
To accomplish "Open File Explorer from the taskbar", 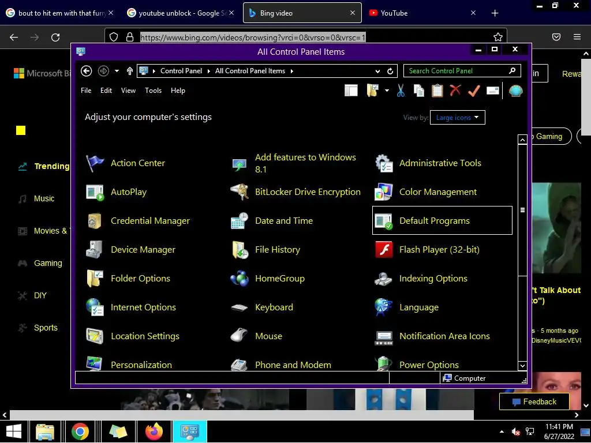I will [45, 431].
